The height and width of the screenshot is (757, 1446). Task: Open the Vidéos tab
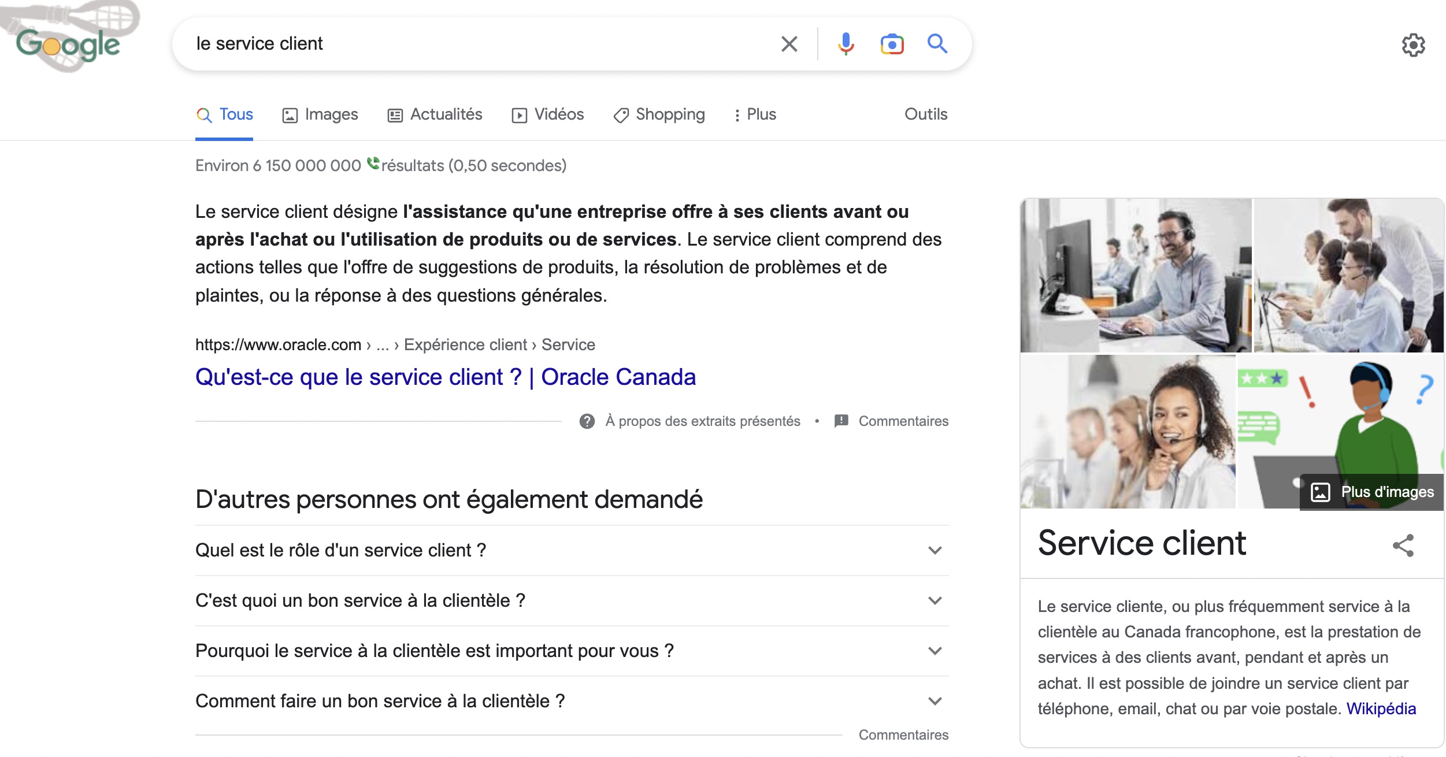(548, 115)
